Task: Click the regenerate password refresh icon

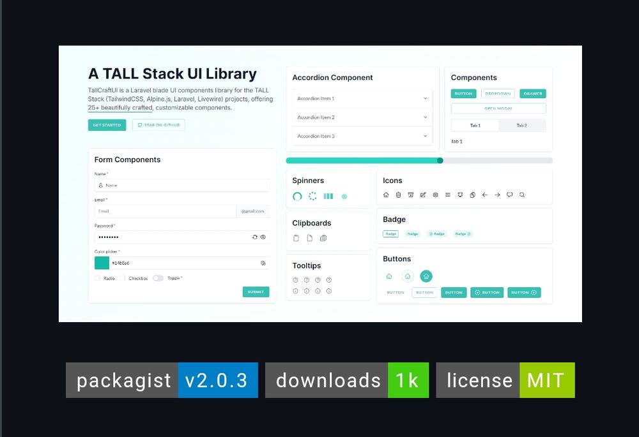Action: 255,237
